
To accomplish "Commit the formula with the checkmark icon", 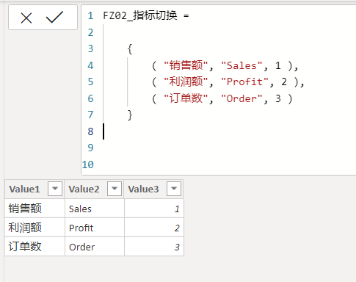I will [x=54, y=18].
